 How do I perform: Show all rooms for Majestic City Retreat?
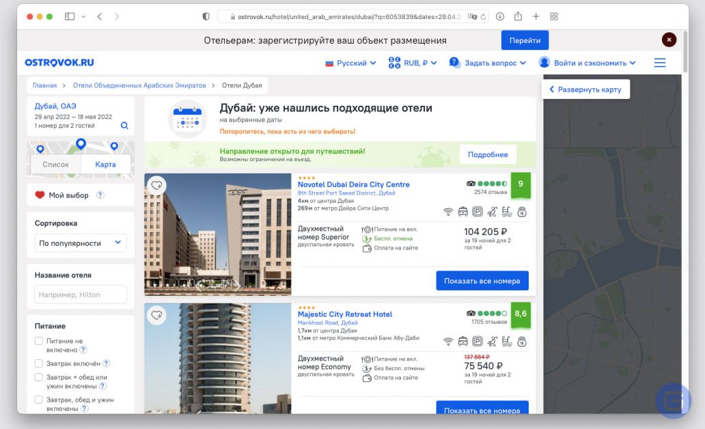[482, 407]
